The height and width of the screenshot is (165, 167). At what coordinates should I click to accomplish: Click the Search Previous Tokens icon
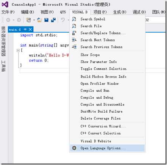(x=74, y=47)
